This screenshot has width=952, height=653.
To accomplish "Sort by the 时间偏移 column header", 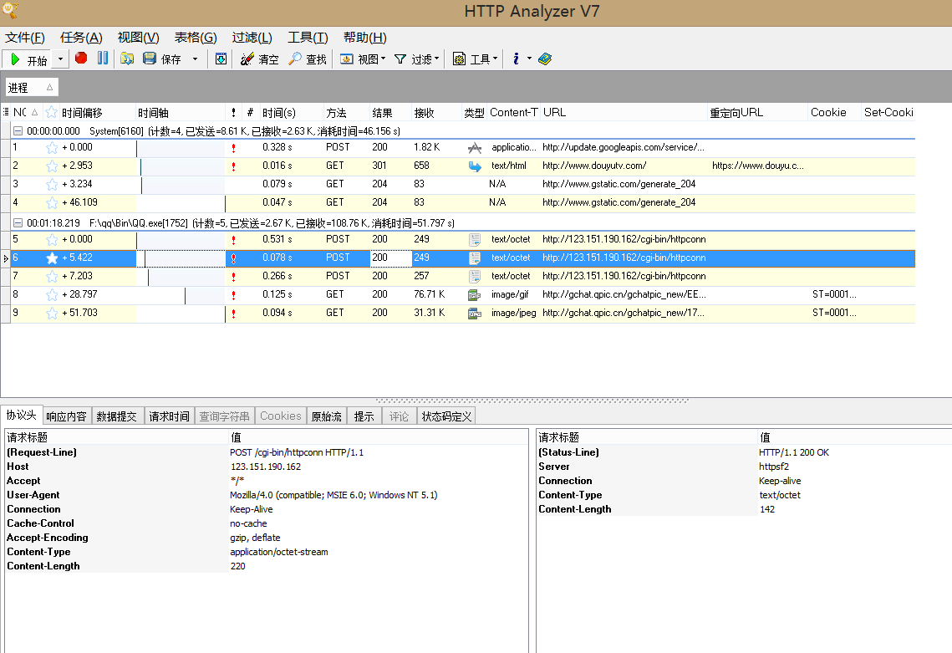I will [x=82, y=113].
